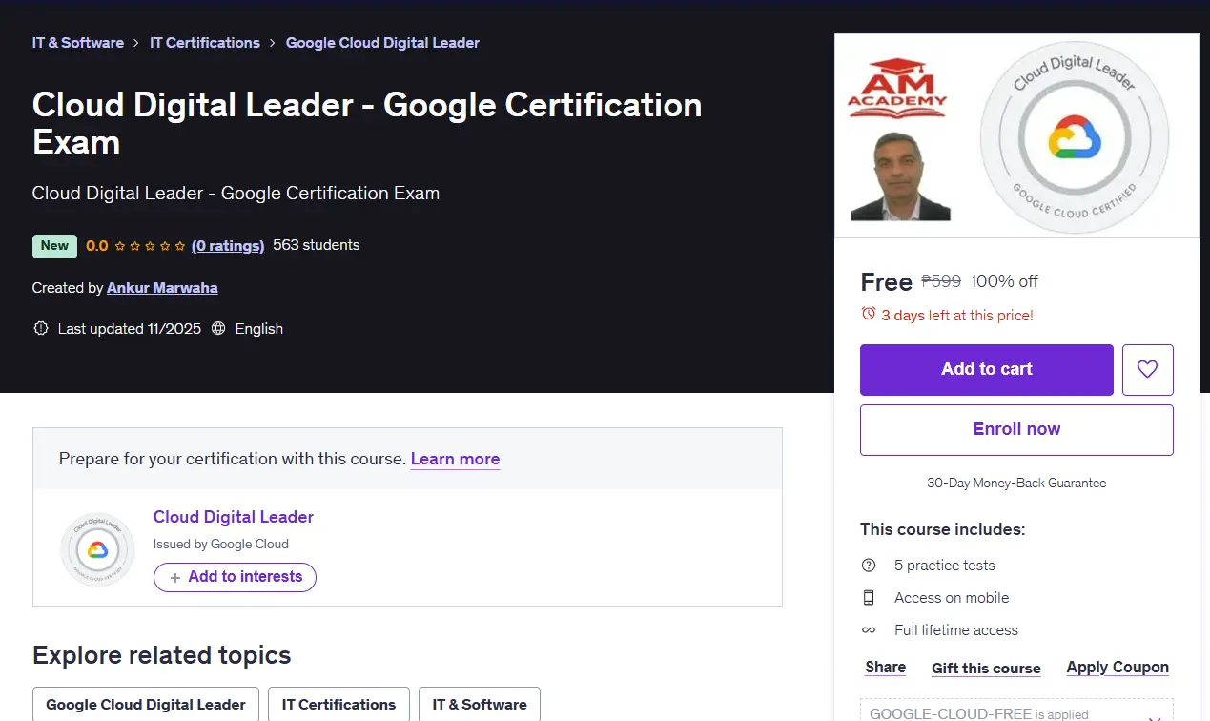Open instructor Ankur Marwaha's profile
The width and height of the screenshot is (1210, 721).
[x=162, y=287]
